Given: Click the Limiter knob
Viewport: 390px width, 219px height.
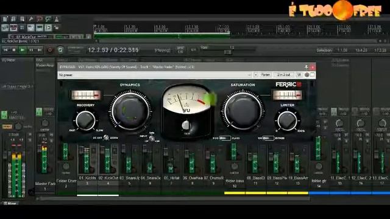Looking at the screenshot, I should click(287, 120).
